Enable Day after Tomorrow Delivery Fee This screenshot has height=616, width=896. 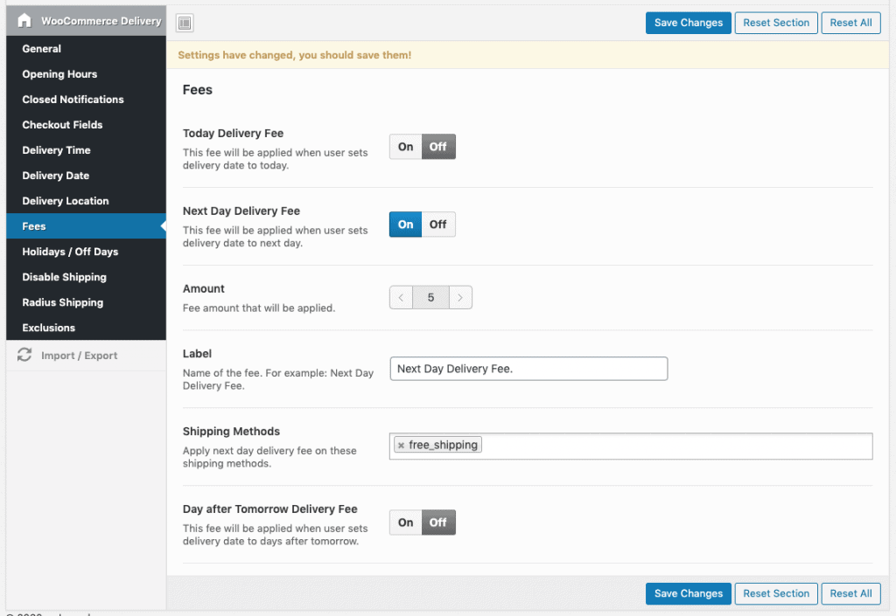[x=405, y=523]
